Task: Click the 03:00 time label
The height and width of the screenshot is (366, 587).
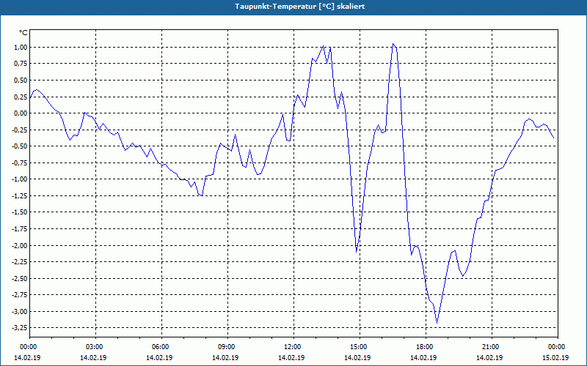Action: [94, 347]
